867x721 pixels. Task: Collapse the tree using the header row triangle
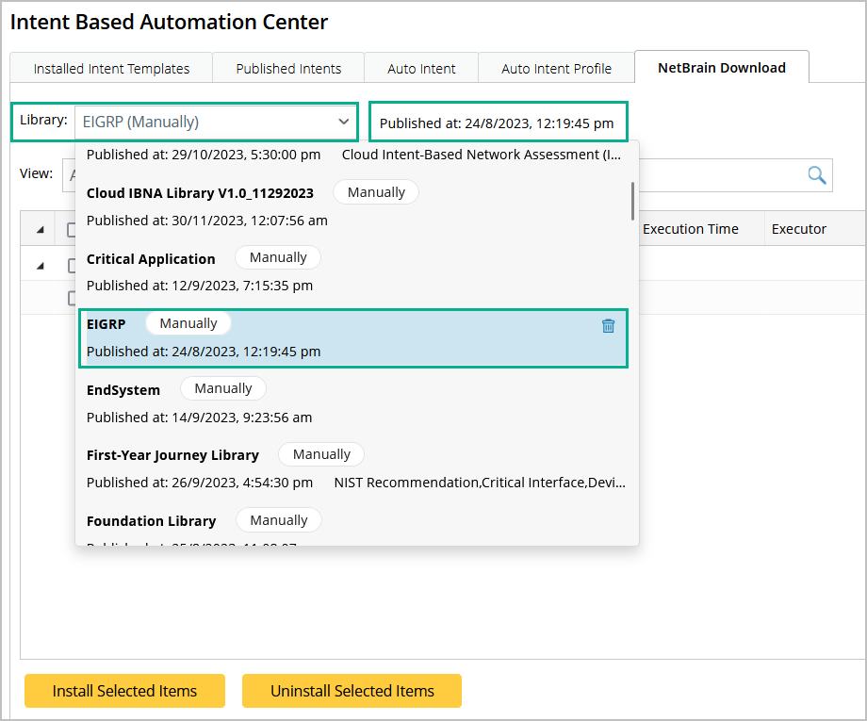(40, 229)
